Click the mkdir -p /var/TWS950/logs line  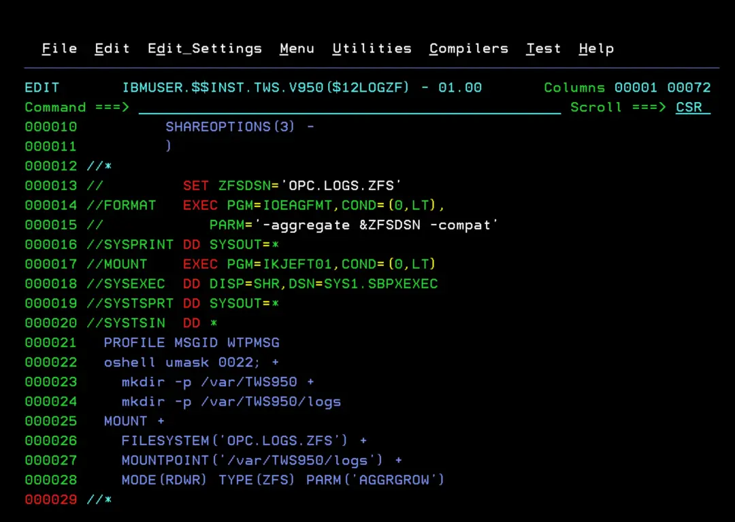pyautogui.click(x=231, y=402)
